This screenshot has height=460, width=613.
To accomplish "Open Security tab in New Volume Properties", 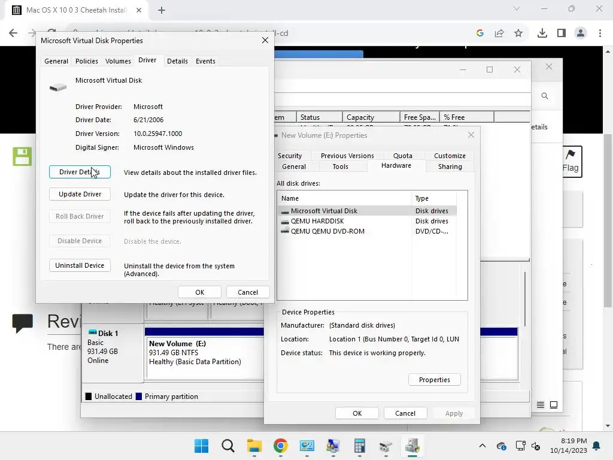I will (x=290, y=156).
